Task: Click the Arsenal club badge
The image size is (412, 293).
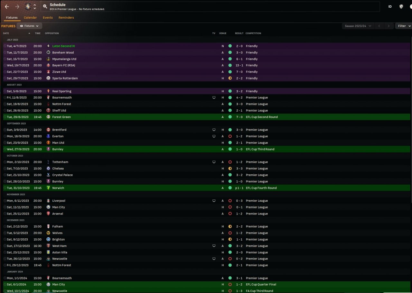Action: pyautogui.click(x=48, y=214)
